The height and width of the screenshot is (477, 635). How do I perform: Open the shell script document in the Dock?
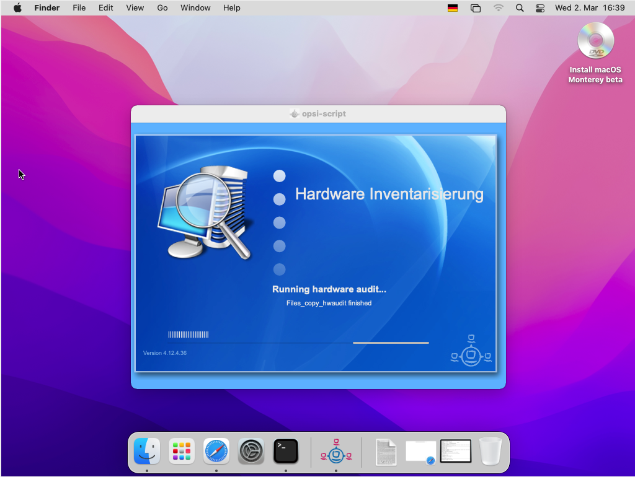coord(386,452)
